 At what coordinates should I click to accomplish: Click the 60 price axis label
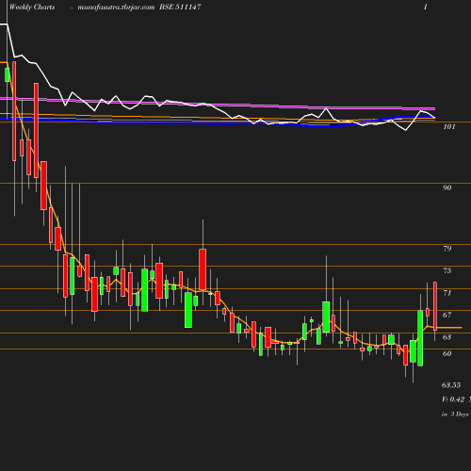coord(447,353)
